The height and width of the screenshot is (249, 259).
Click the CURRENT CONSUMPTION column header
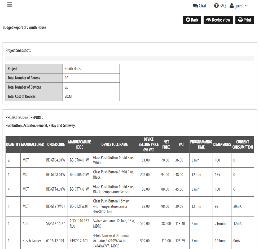[x=243, y=145]
